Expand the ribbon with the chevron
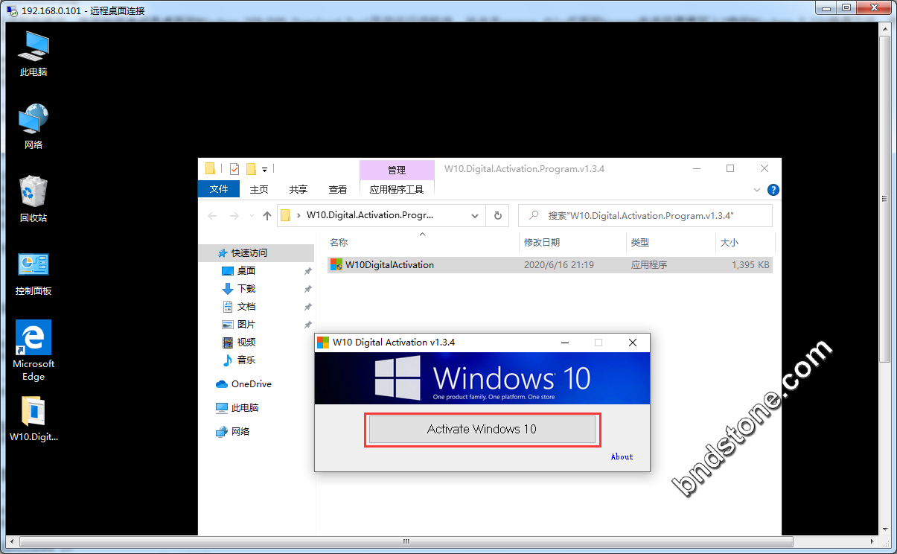The image size is (897, 554). coord(757,190)
